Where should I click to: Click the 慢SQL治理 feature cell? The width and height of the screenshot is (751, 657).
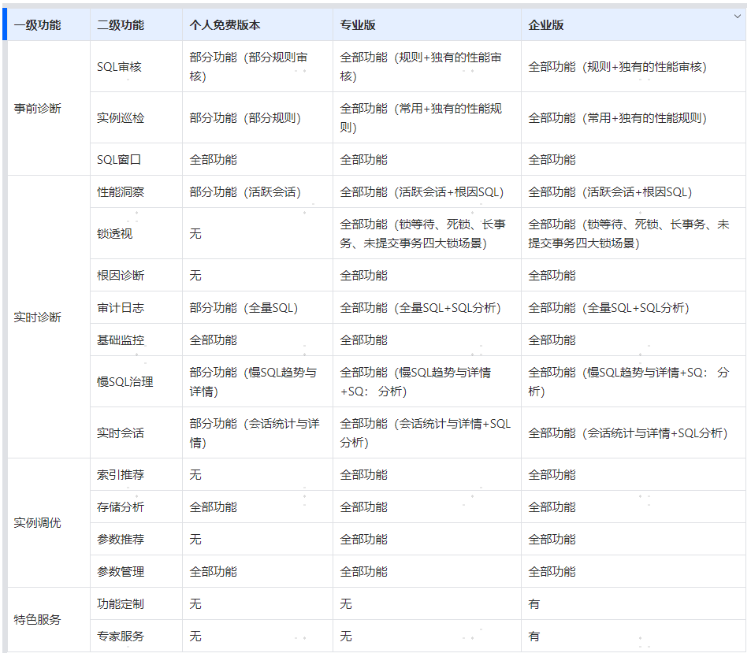pos(136,381)
